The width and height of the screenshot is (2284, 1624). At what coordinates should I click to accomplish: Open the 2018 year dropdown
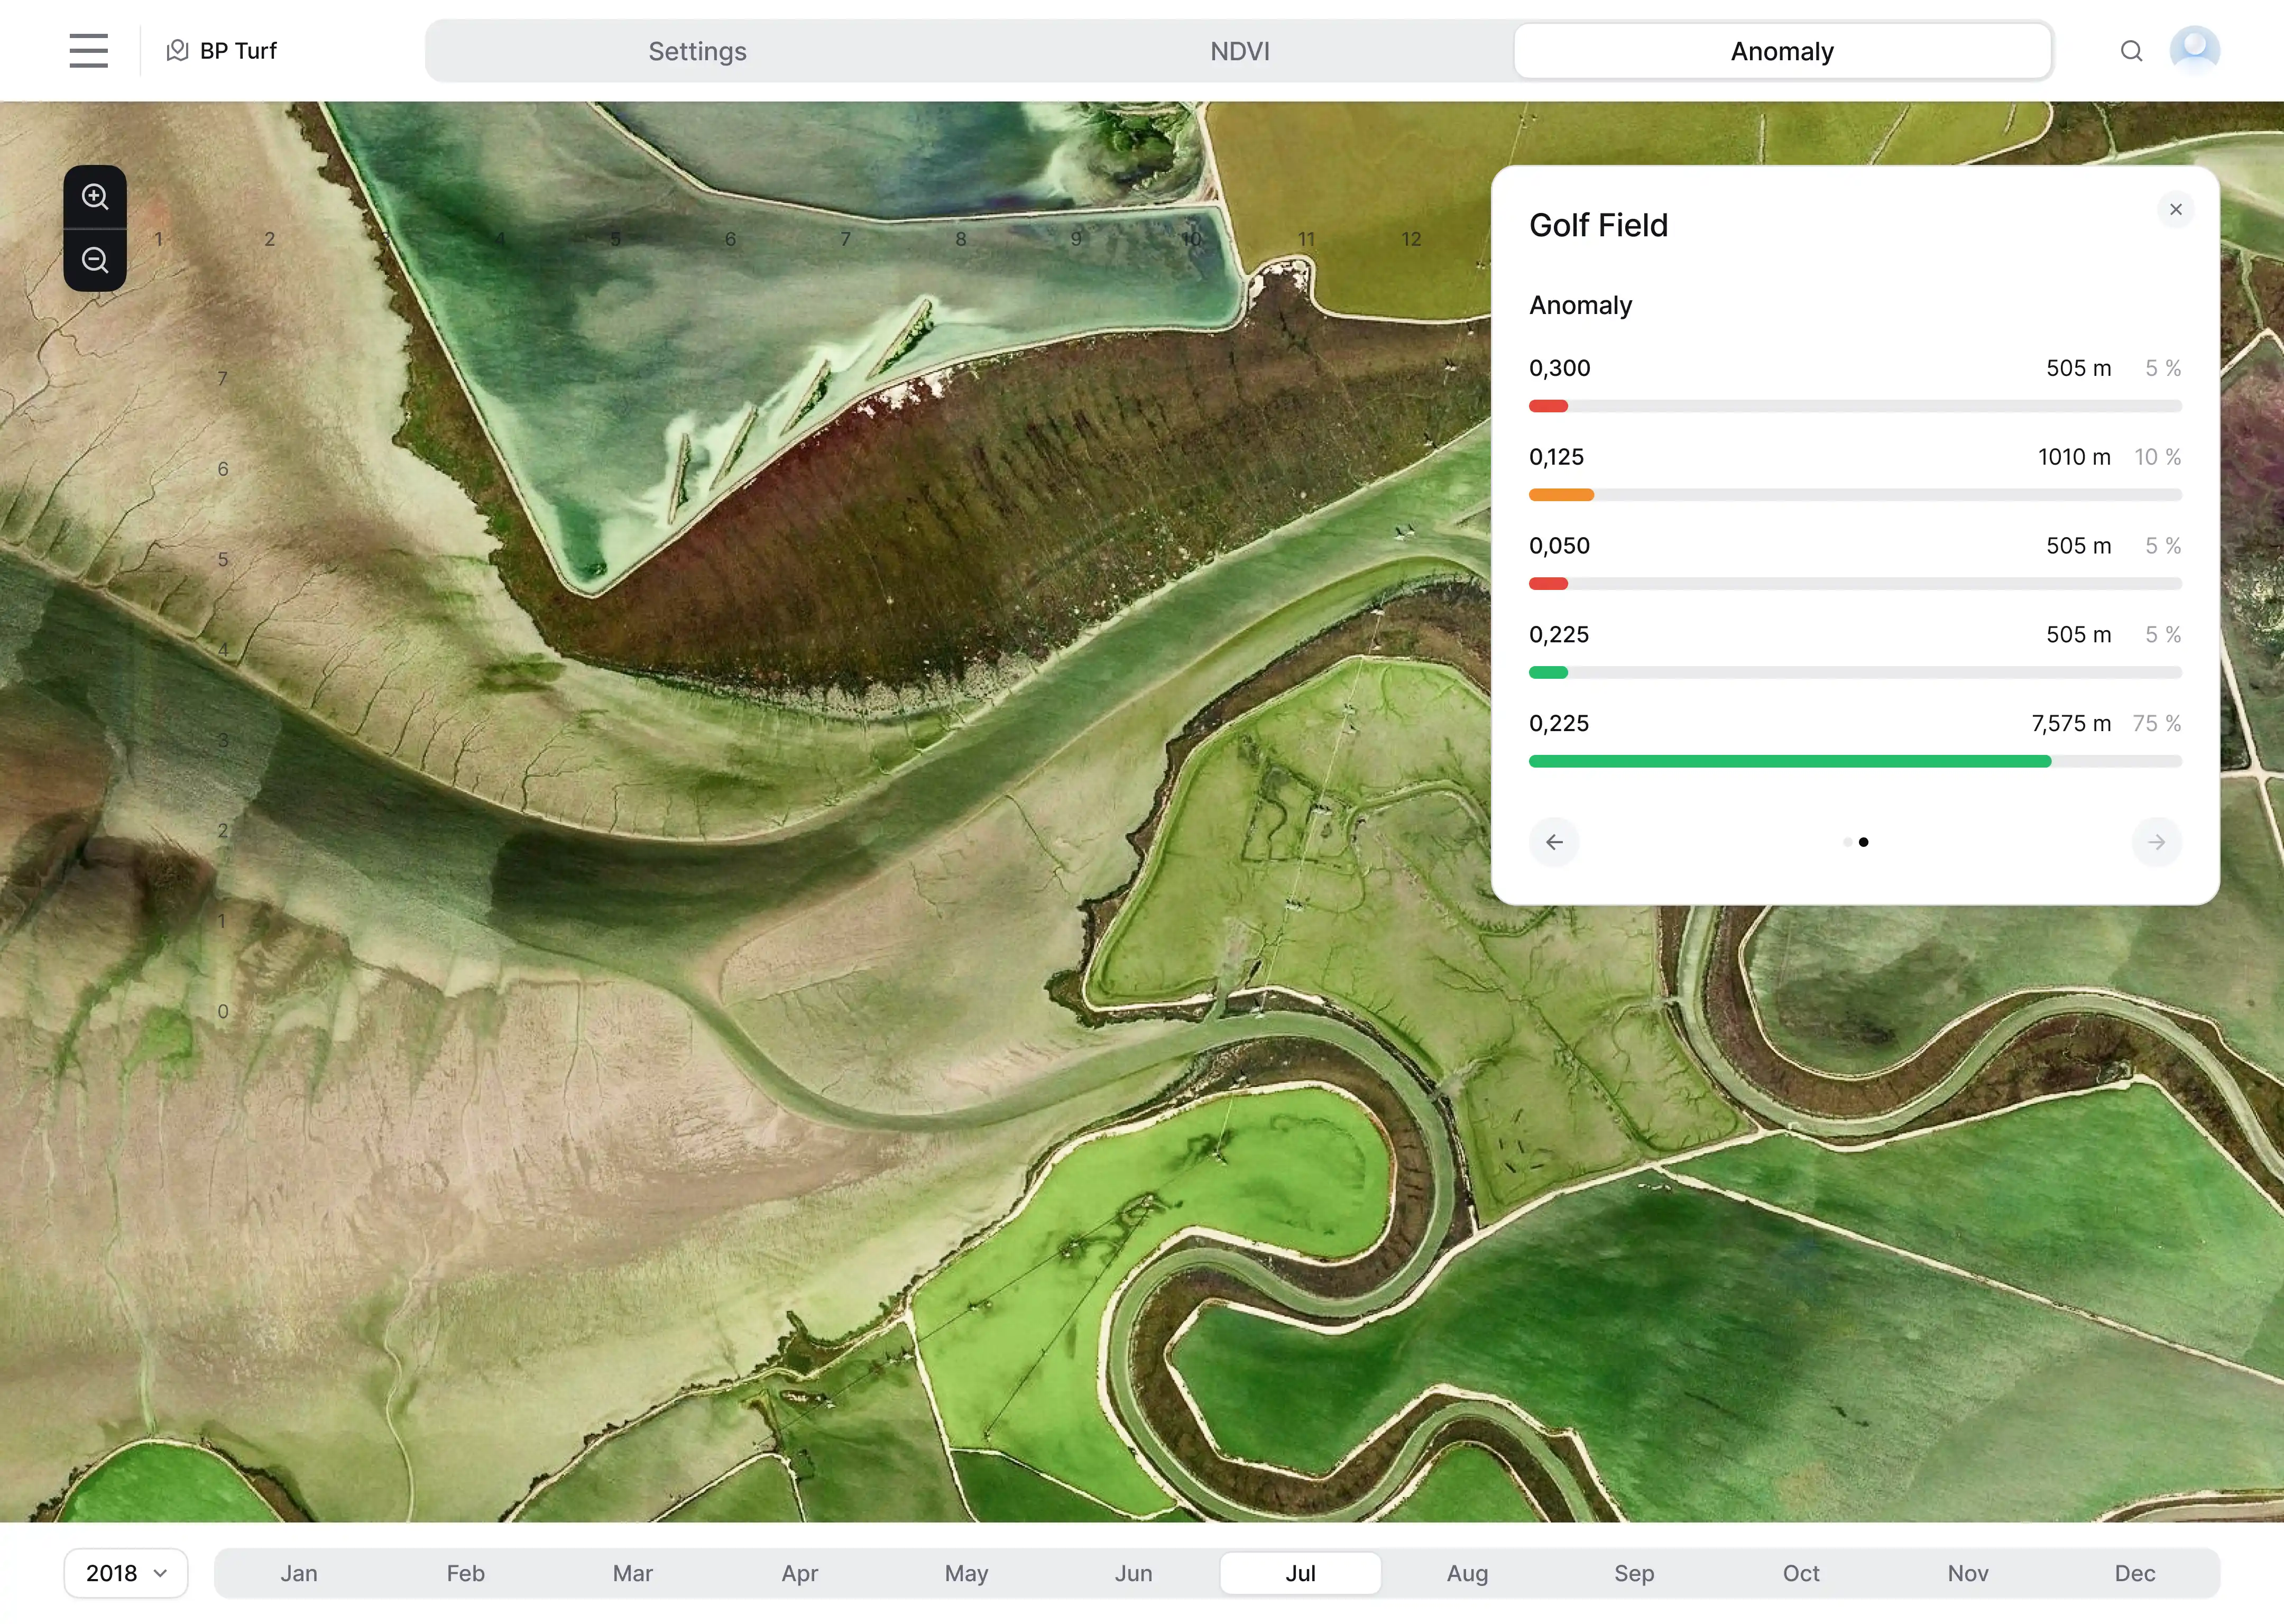(x=126, y=1573)
